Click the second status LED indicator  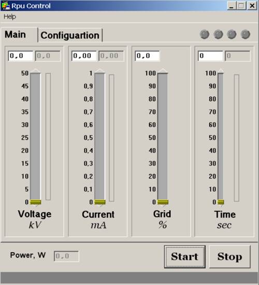point(218,34)
